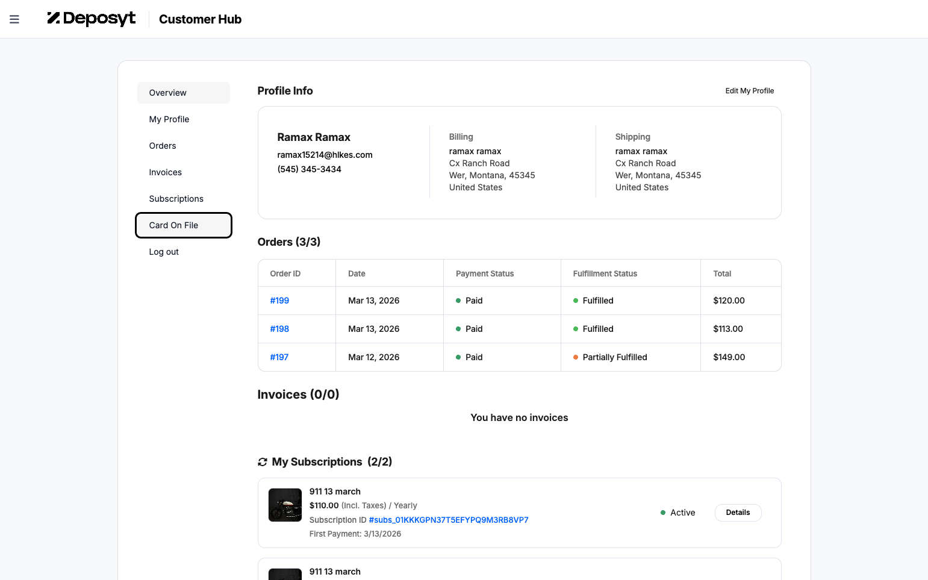Screen dimensions: 928x580
Task: Click the Ramax Ramax profile name
Action: click(x=314, y=137)
